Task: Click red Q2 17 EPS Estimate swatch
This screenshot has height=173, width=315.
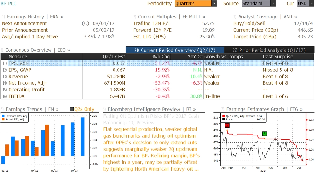Action: tap(224, 116)
